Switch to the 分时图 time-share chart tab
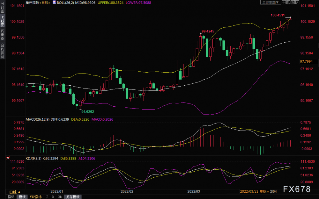 [3, 8]
